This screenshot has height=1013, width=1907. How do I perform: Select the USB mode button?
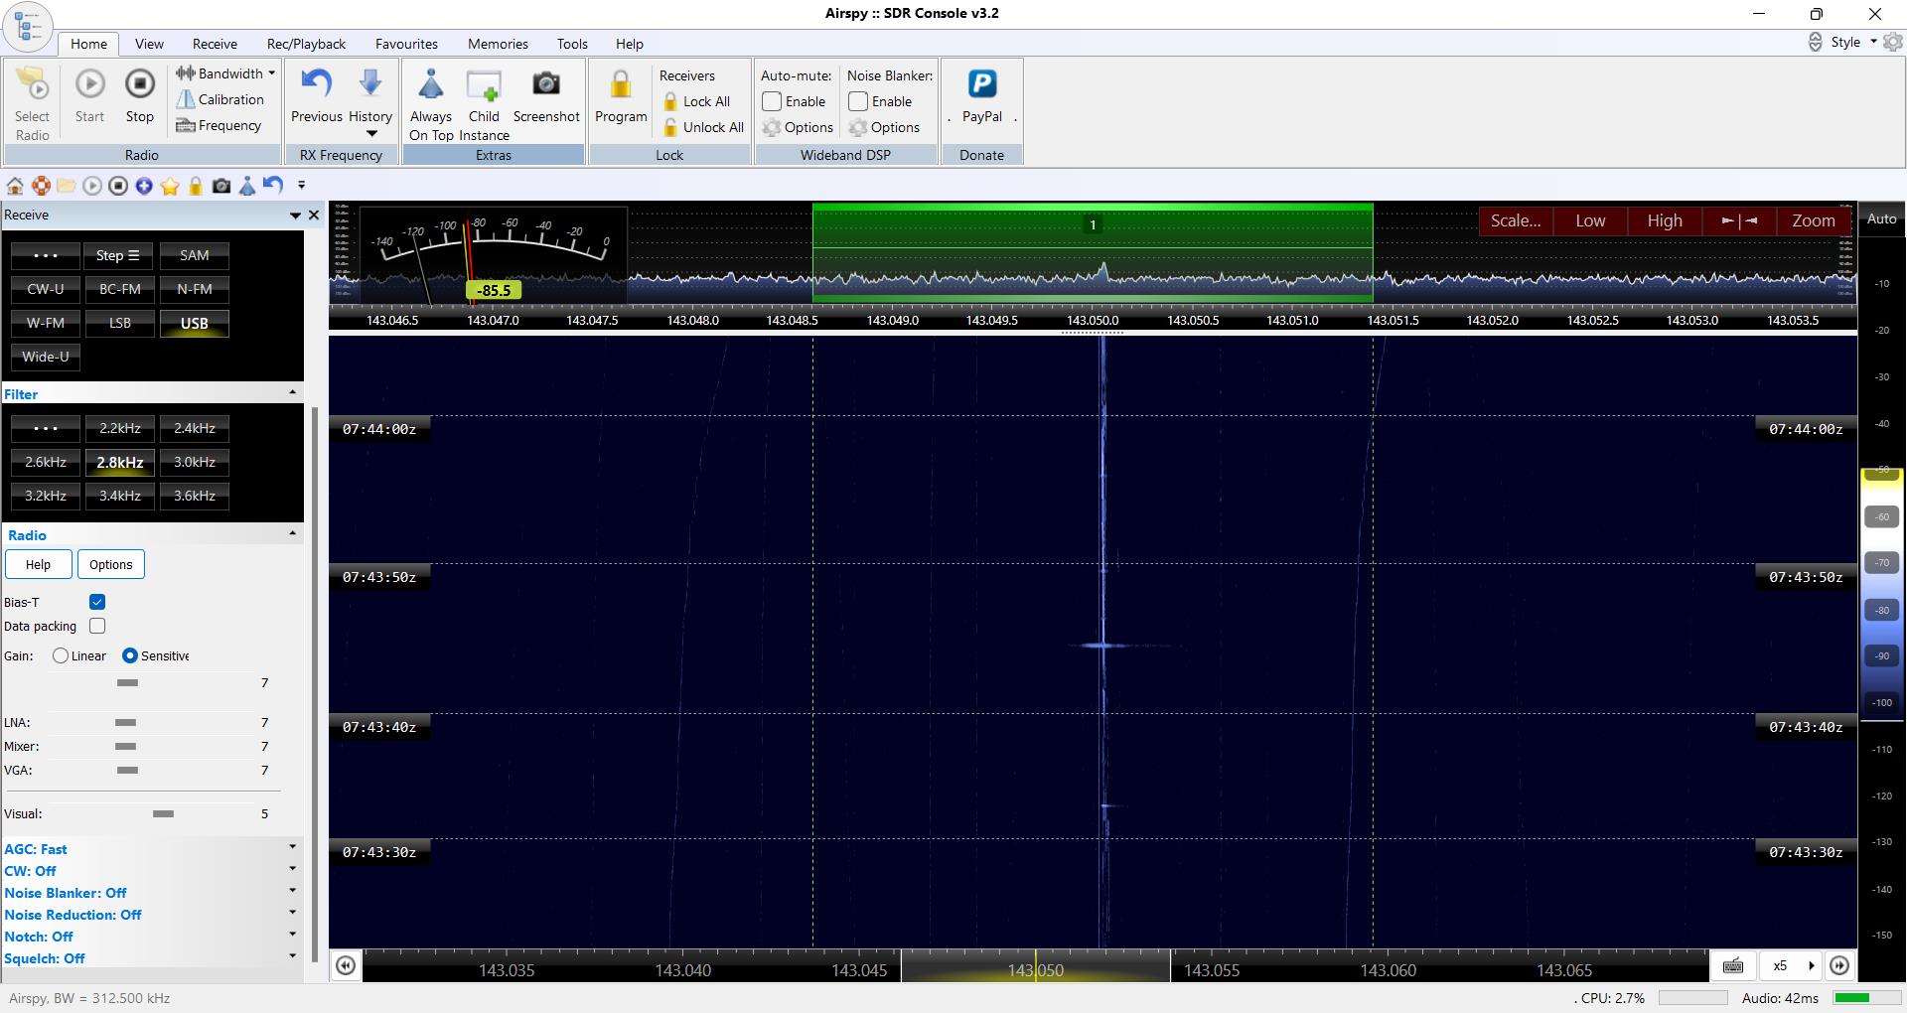point(195,323)
